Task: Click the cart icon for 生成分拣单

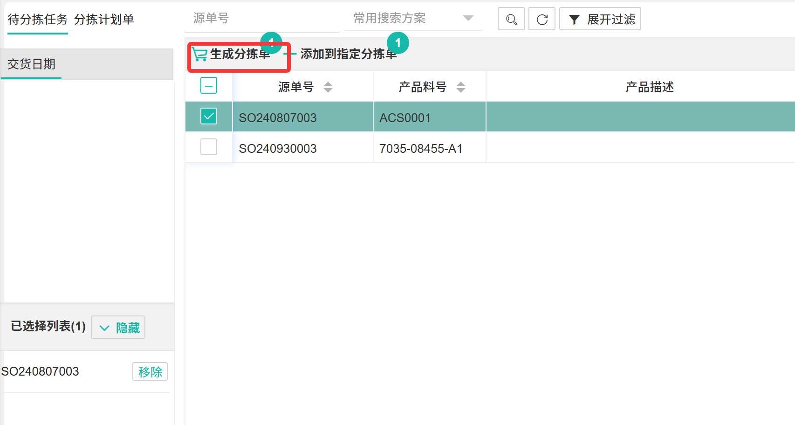Action: 200,55
